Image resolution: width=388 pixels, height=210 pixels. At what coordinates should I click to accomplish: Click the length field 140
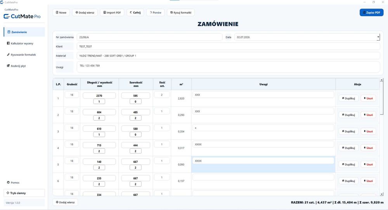tap(99, 162)
